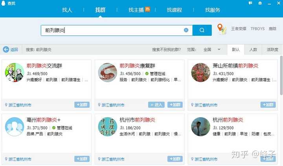Screen dimensions: 283x166
Task: Click the TFBOYS hot keyword
Action: coord(257,29)
